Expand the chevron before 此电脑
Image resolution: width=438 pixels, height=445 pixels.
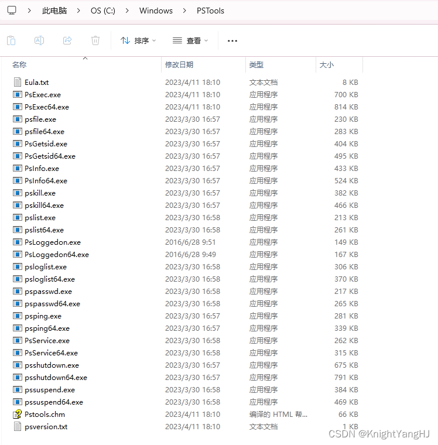29,11
